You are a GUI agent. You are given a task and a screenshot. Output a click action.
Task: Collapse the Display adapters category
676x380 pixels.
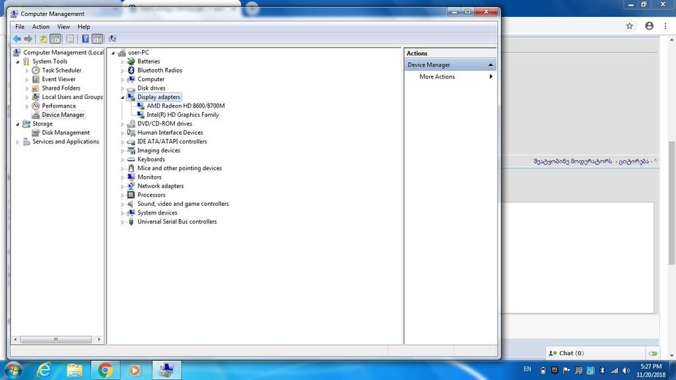[122, 98]
